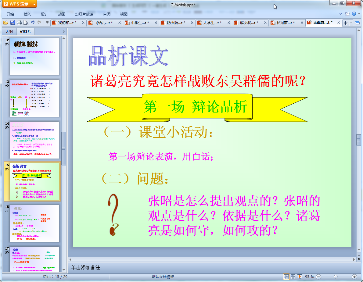Expand the arrow next to WPS 演示 button
Image resolution: width=363 pixels, height=282 pixels.
tap(34, 4)
